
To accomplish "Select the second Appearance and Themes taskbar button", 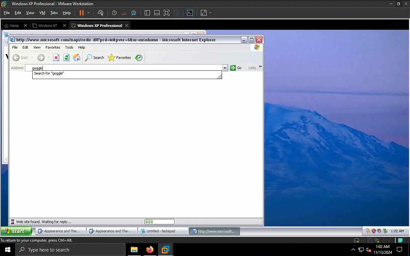I will pyautogui.click(x=112, y=231).
